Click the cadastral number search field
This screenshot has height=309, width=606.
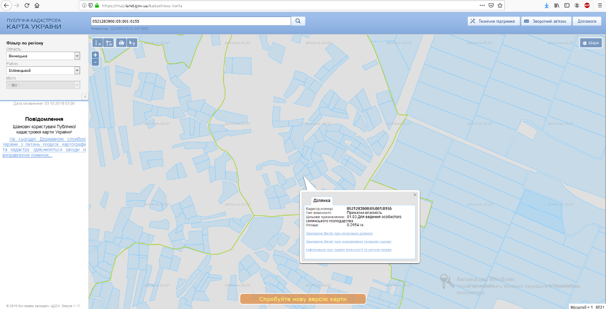tap(191, 21)
